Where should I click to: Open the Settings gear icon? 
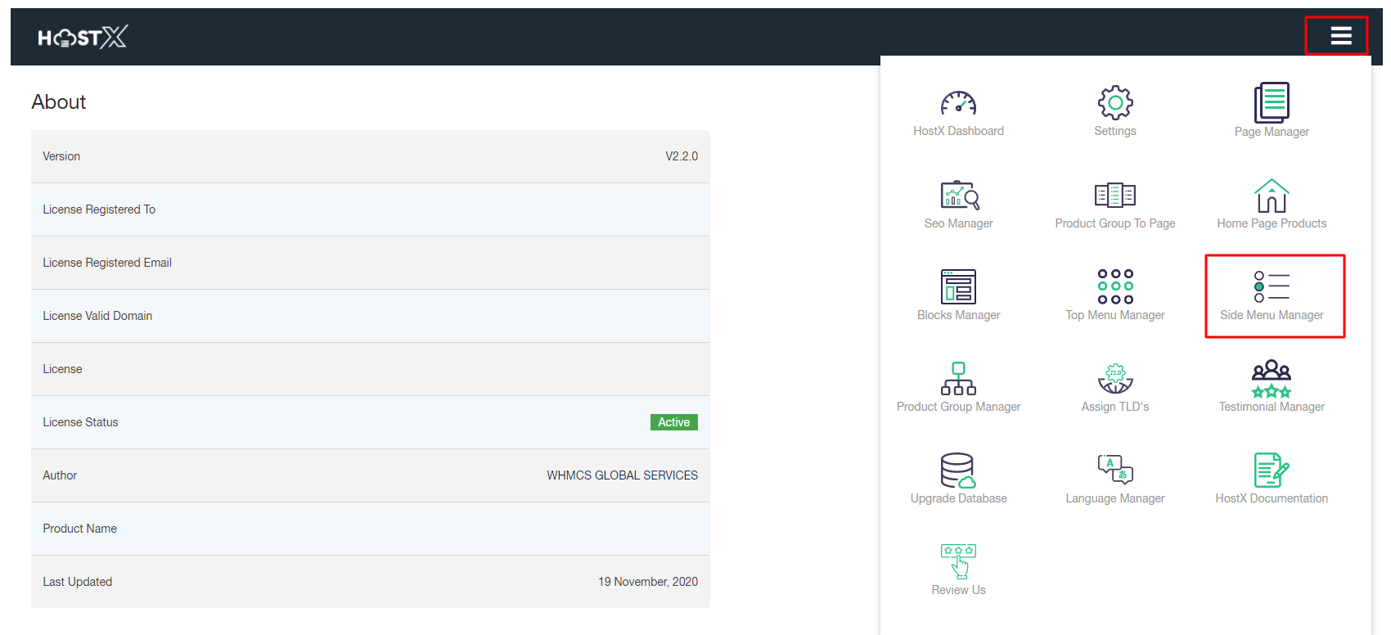(x=1114, y=103)
